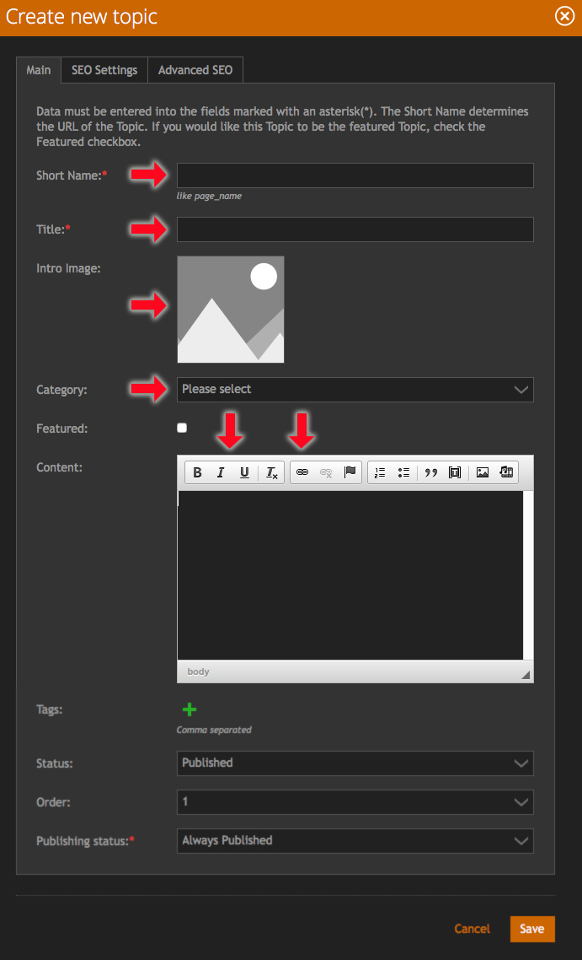The width and height of the screenshot is (582, 960).
Task: Insert a numbered list
Action: point(380,472)
